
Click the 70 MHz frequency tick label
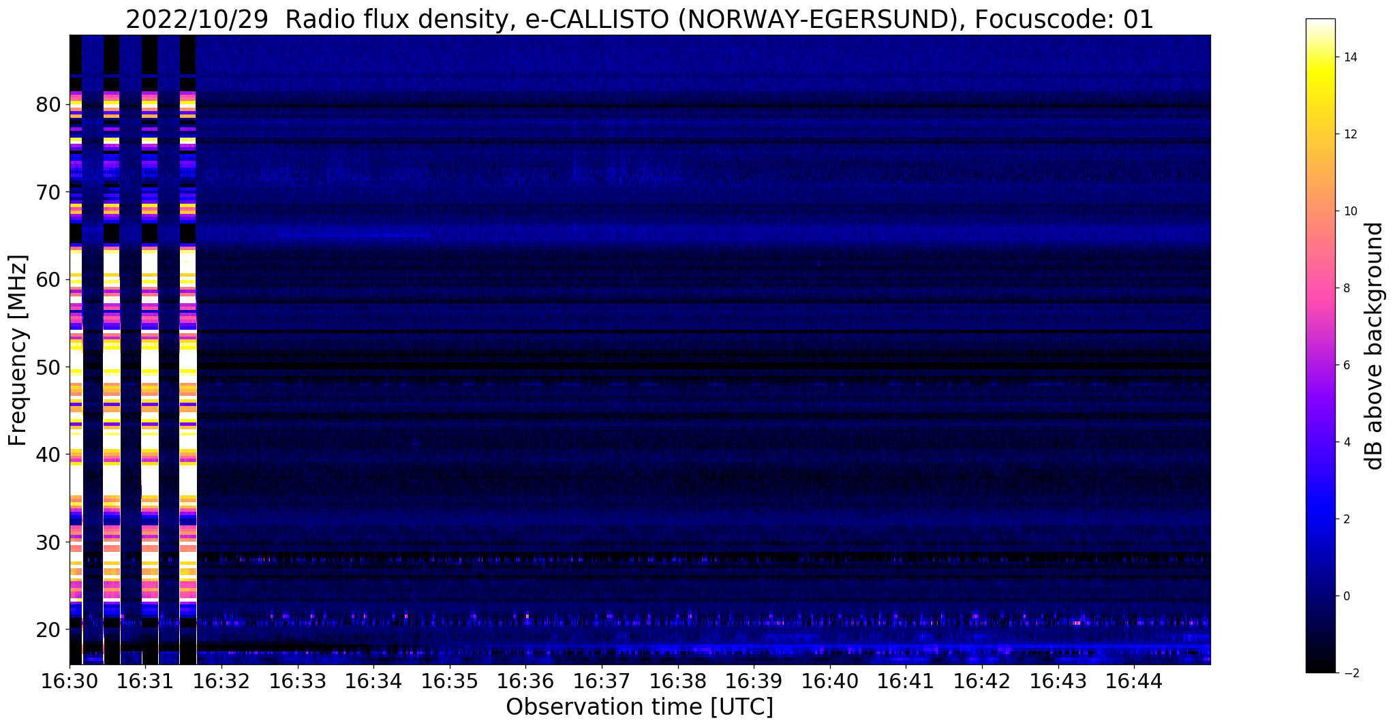(49, 192)
